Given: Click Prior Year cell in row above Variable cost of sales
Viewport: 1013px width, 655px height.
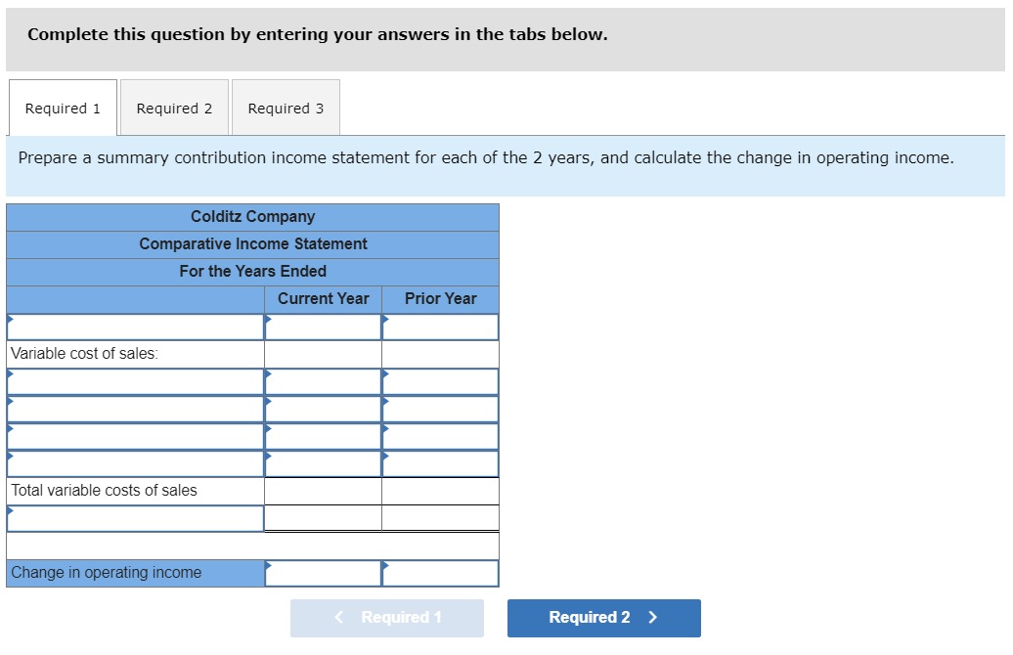Looking at the screenshot, I should (x=440, y=327).
